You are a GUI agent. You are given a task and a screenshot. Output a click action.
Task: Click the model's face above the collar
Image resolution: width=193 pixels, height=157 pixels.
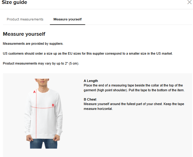(42, 82)
